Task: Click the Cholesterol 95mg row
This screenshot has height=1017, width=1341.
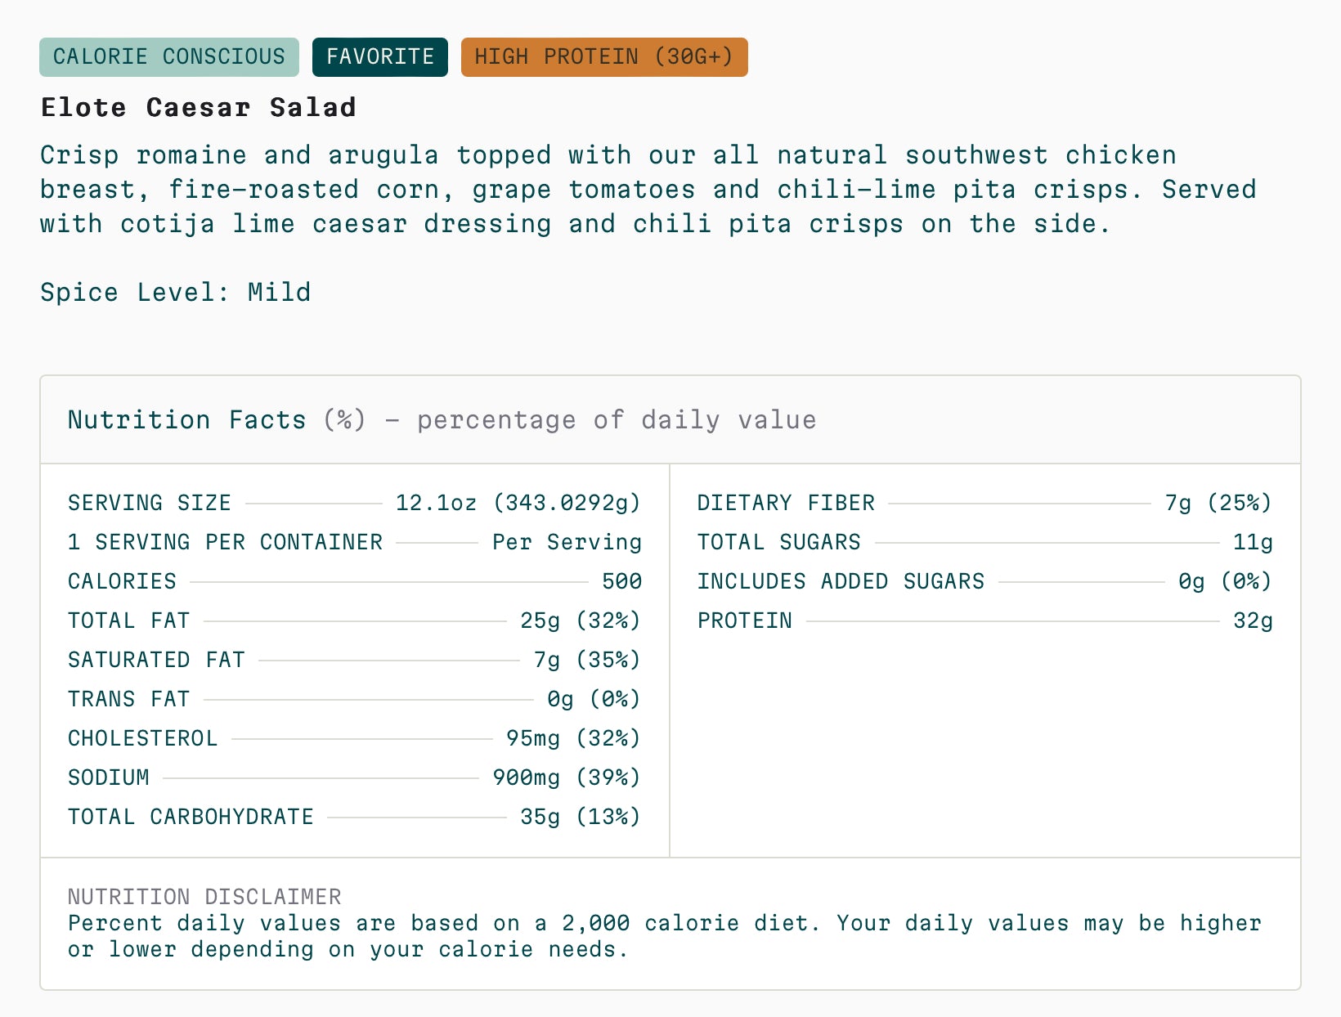Action: (x=355, y=738)
